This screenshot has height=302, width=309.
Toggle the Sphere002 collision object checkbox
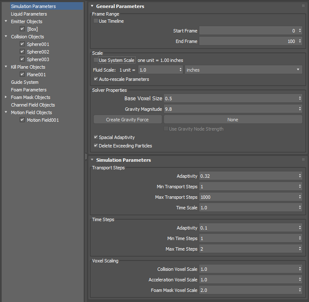pyautogui.click(x=22, y=52)
